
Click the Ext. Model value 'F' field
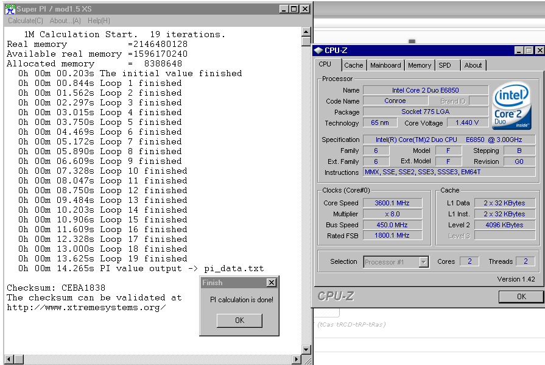pos(448,161)
